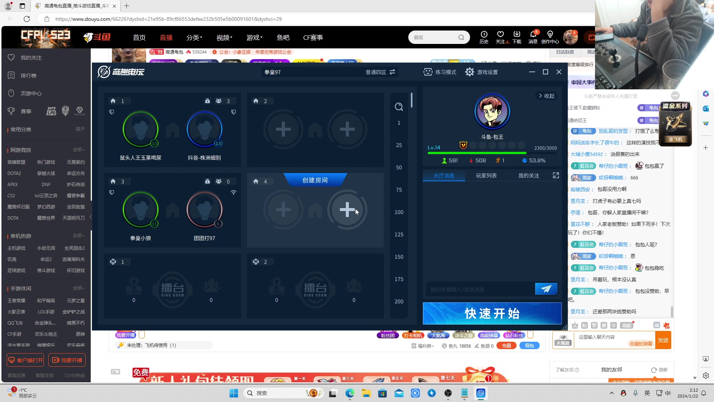Open Mail app from taskbar

399,393
